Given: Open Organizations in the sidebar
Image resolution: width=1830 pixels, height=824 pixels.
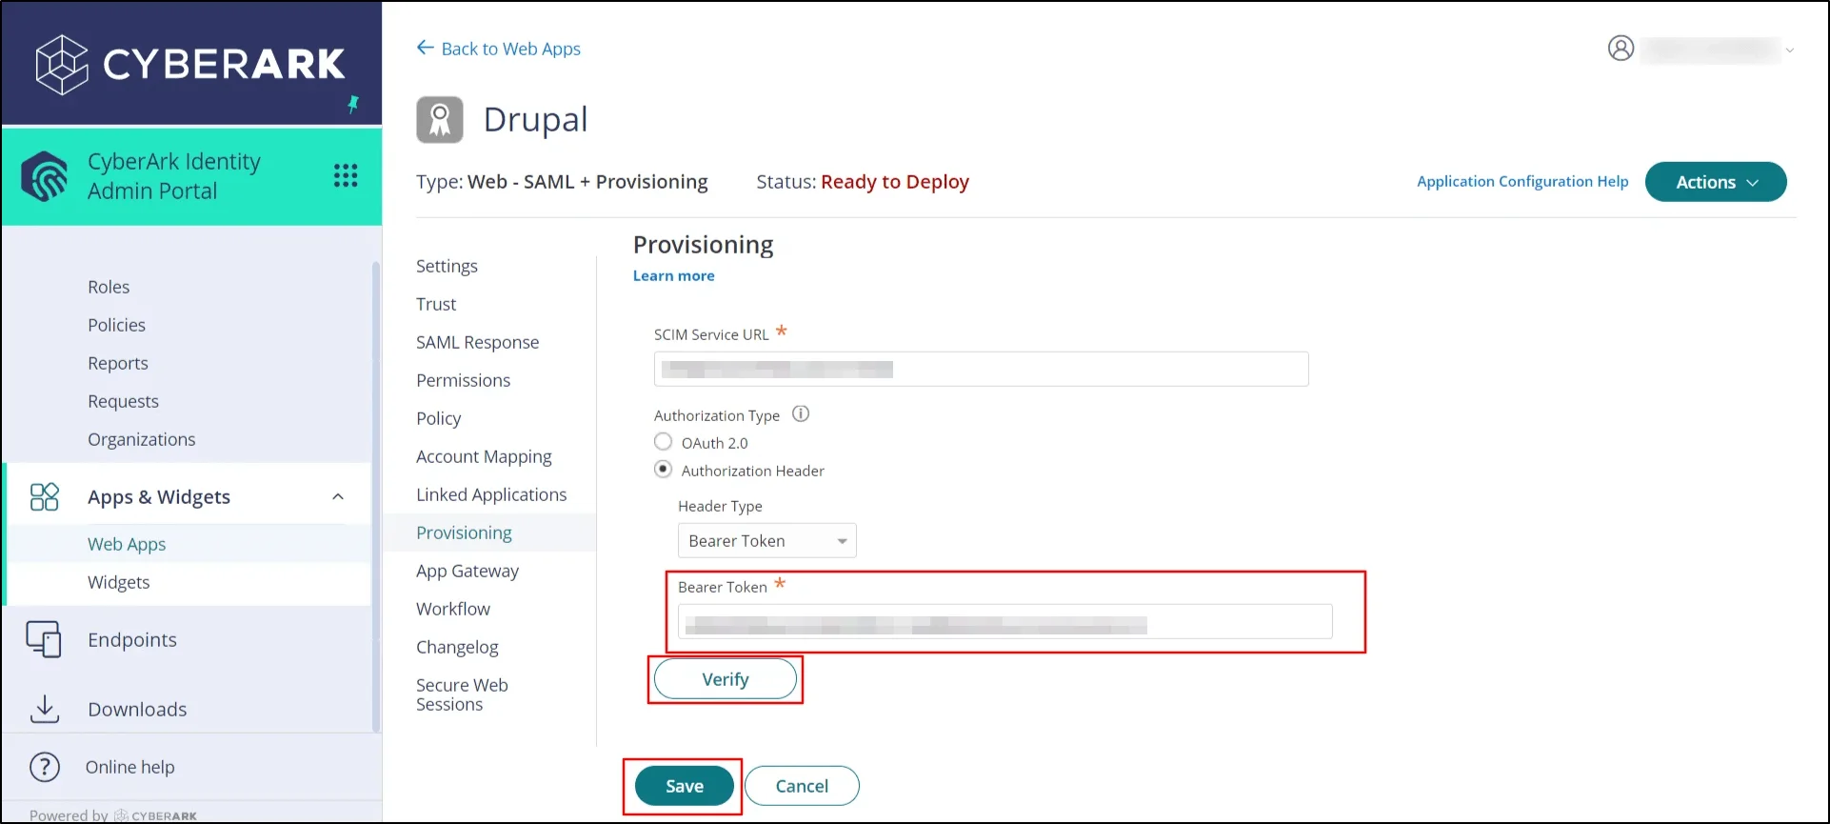Looking at the screenshot, I should (x=141, y=439).
